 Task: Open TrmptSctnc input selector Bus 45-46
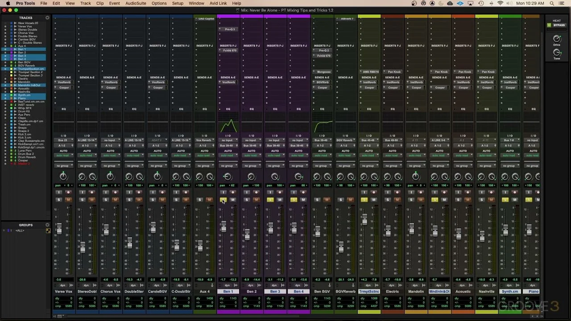(369, 140)
